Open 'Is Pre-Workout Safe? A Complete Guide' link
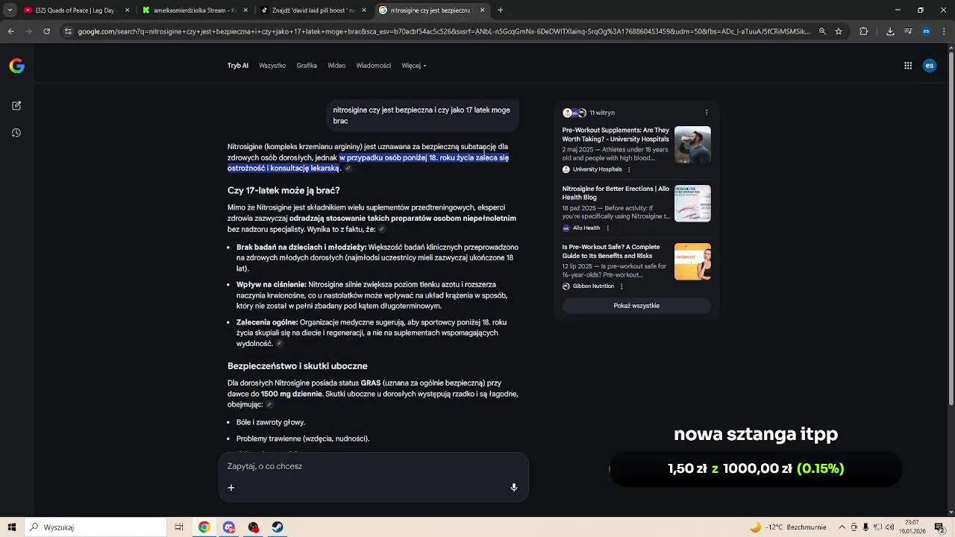 pos(611,251)
